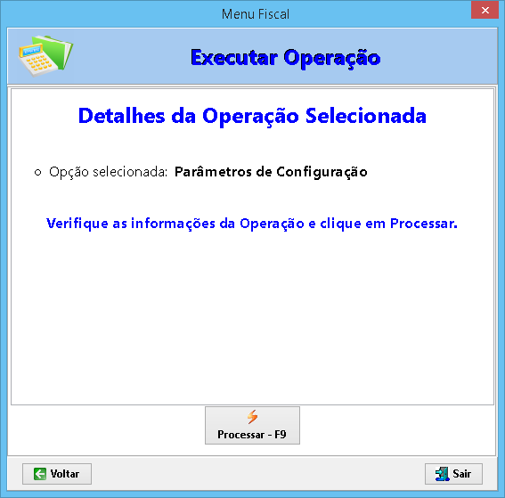Click the Verifique as informações instruction text
Screen dimensions: 505x498
(252, 224)
